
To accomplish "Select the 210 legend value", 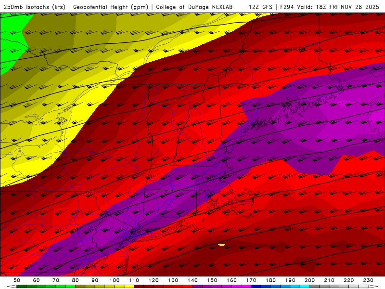I will (x=329, y=280).
